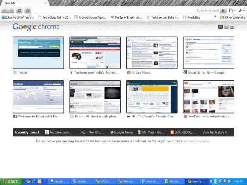Switch to 'Official ...' Chrome taskbar window
The height and width of the screenshot is (185, 247).
105,181
